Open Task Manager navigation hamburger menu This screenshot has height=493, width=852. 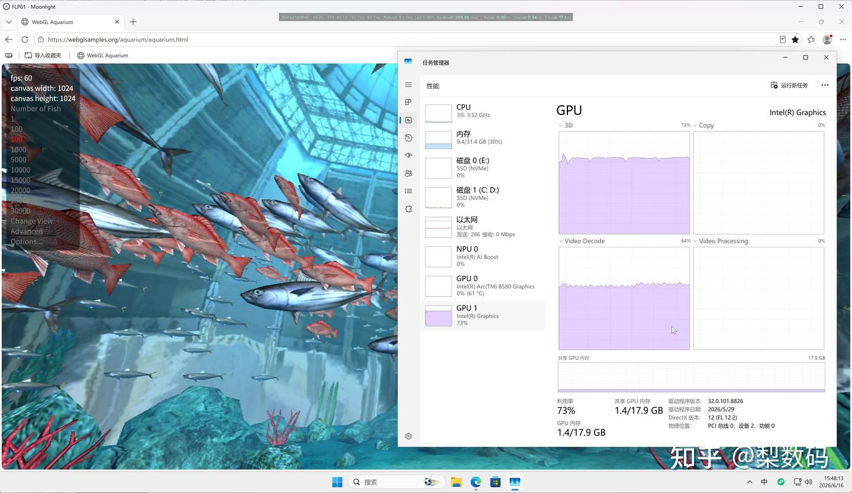[x=408, y=85]
